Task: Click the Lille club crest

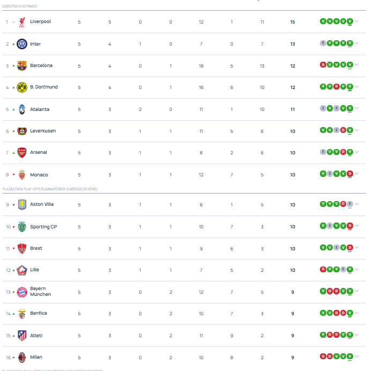Action: (22, 270)
